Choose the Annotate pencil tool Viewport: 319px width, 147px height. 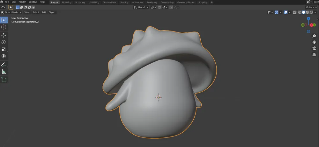click(4, 65)
